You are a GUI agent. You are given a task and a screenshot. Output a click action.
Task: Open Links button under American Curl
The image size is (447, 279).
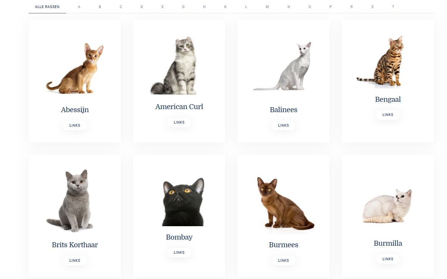click(x=179, y=122)
